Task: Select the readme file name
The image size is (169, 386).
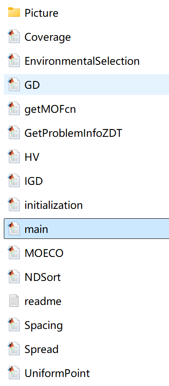Action: pos(43,302)
